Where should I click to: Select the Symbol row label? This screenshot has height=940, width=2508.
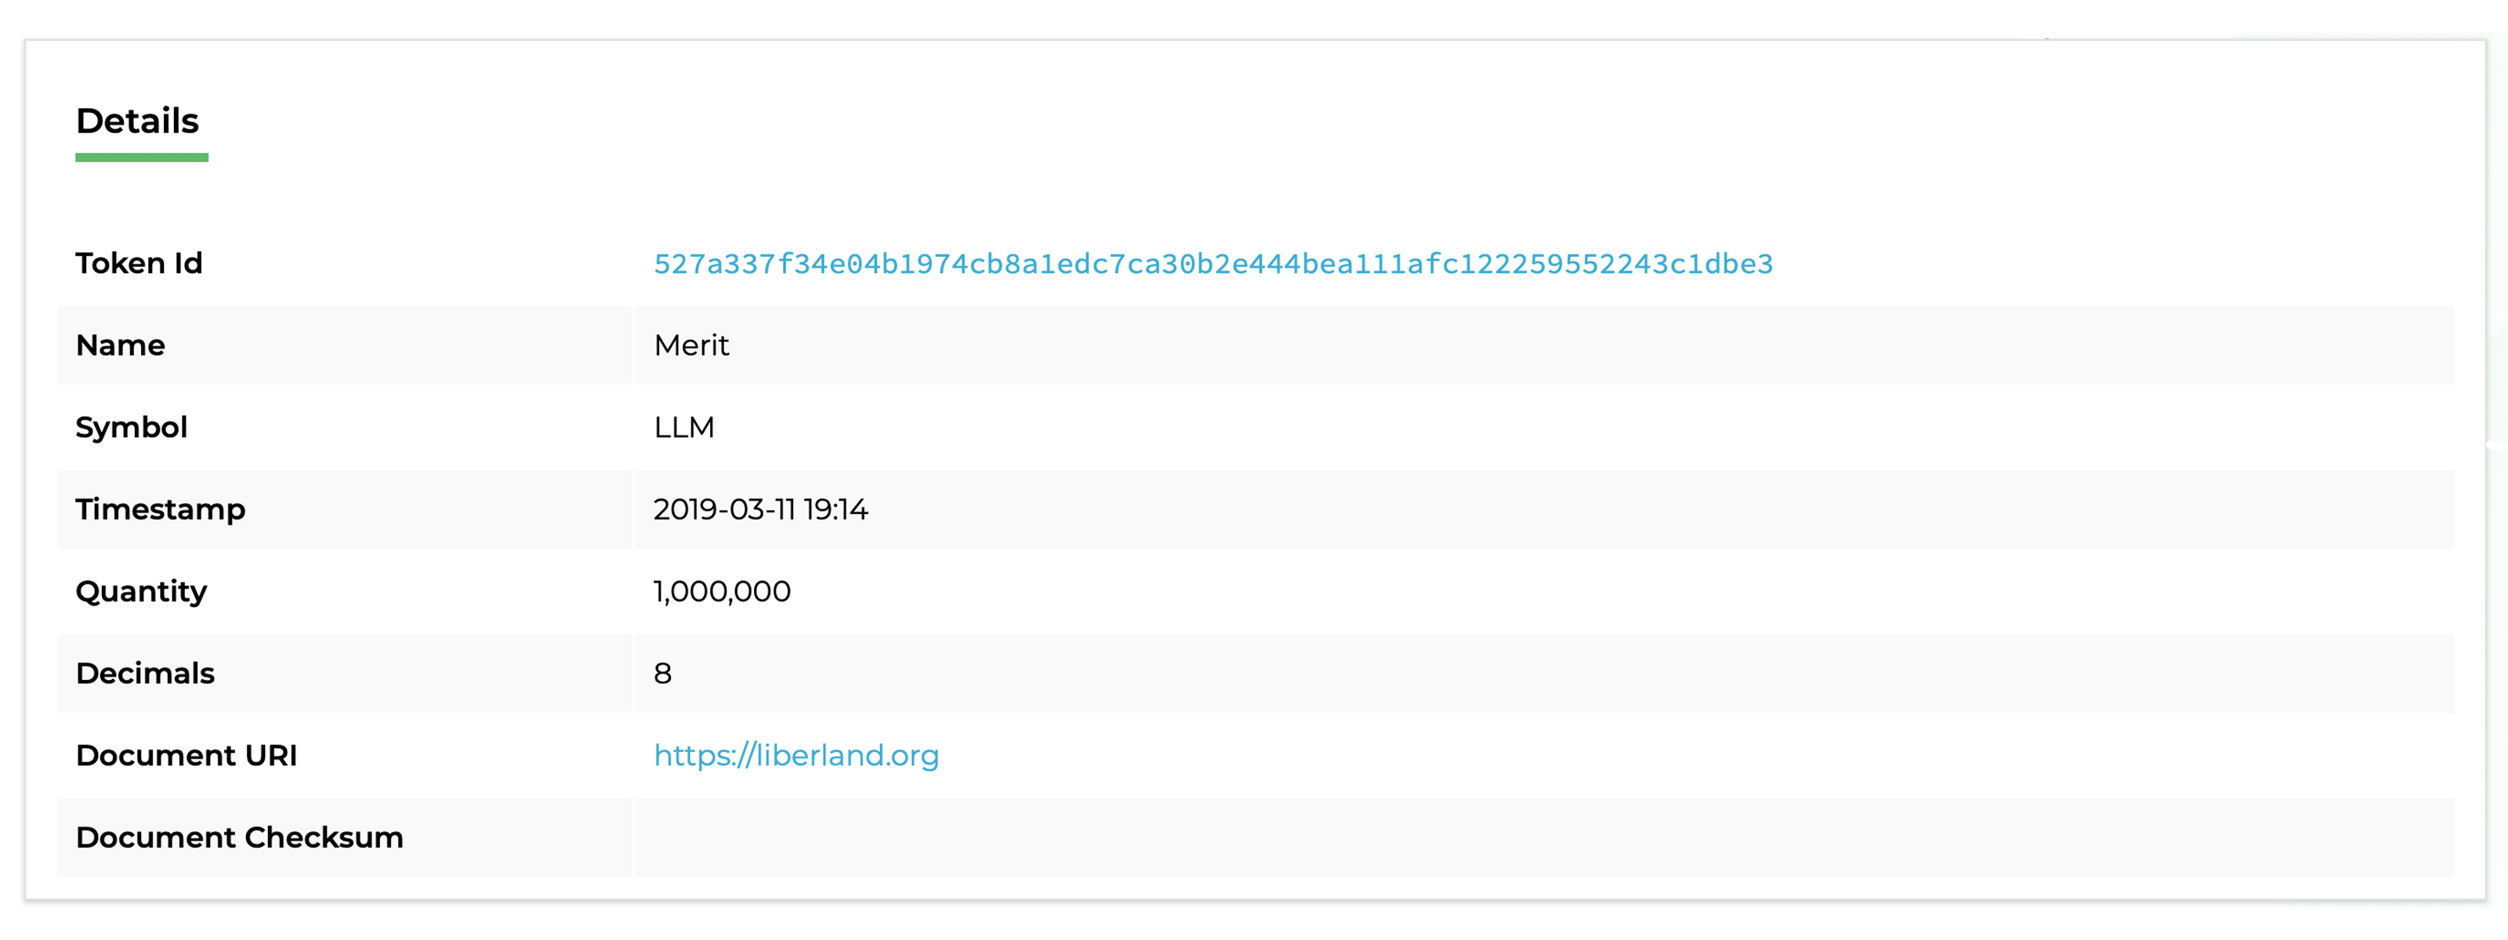[132, 427]
